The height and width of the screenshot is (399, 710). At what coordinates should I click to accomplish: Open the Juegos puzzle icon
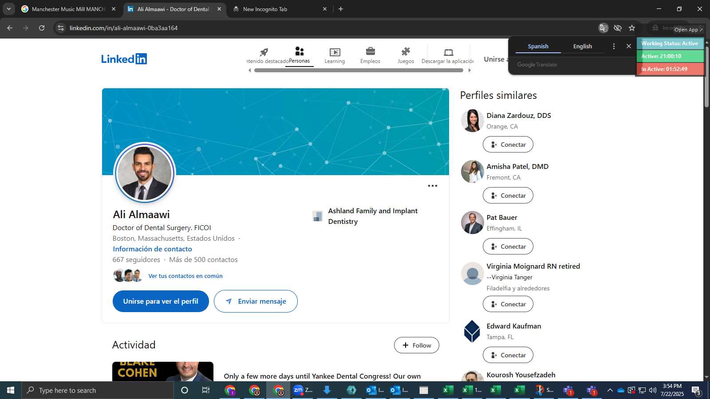pyautogui.click(x=406, y=55)
